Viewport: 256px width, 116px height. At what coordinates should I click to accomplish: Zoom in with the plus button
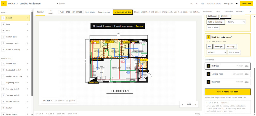(x=196, y=104)
